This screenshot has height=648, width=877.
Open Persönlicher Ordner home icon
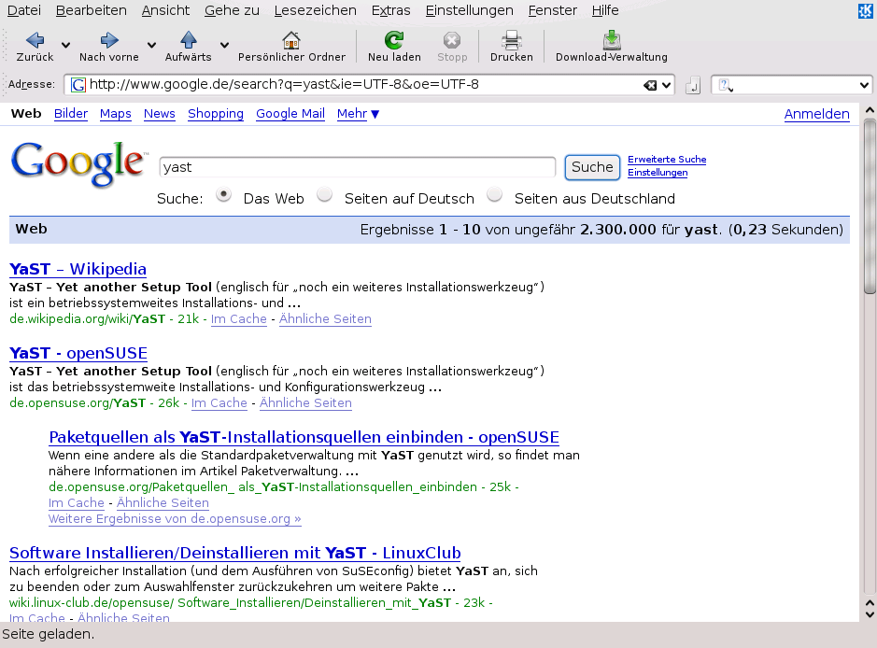click(x=291, y=40)
